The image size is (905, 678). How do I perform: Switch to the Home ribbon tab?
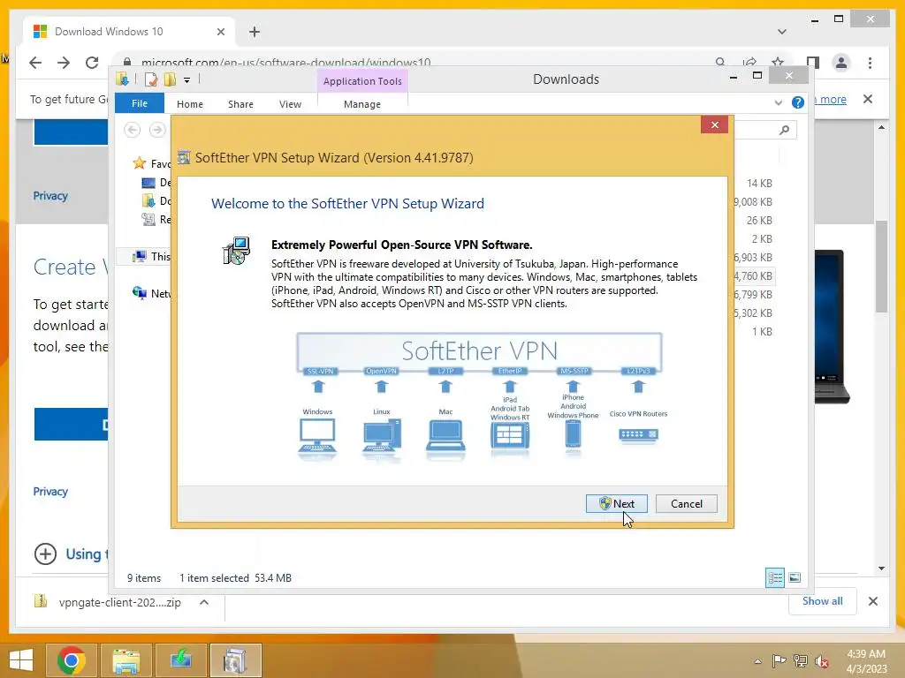pyautogui.click(x=190, y=104)
